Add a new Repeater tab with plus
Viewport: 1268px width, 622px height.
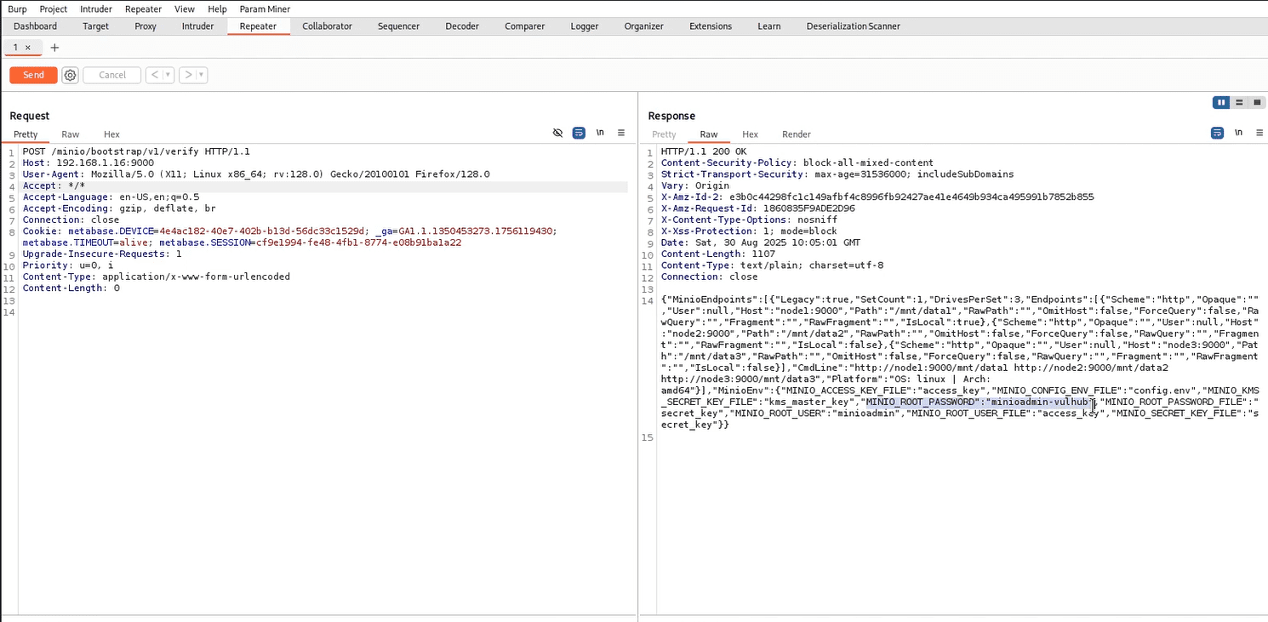tap(55, 48)
